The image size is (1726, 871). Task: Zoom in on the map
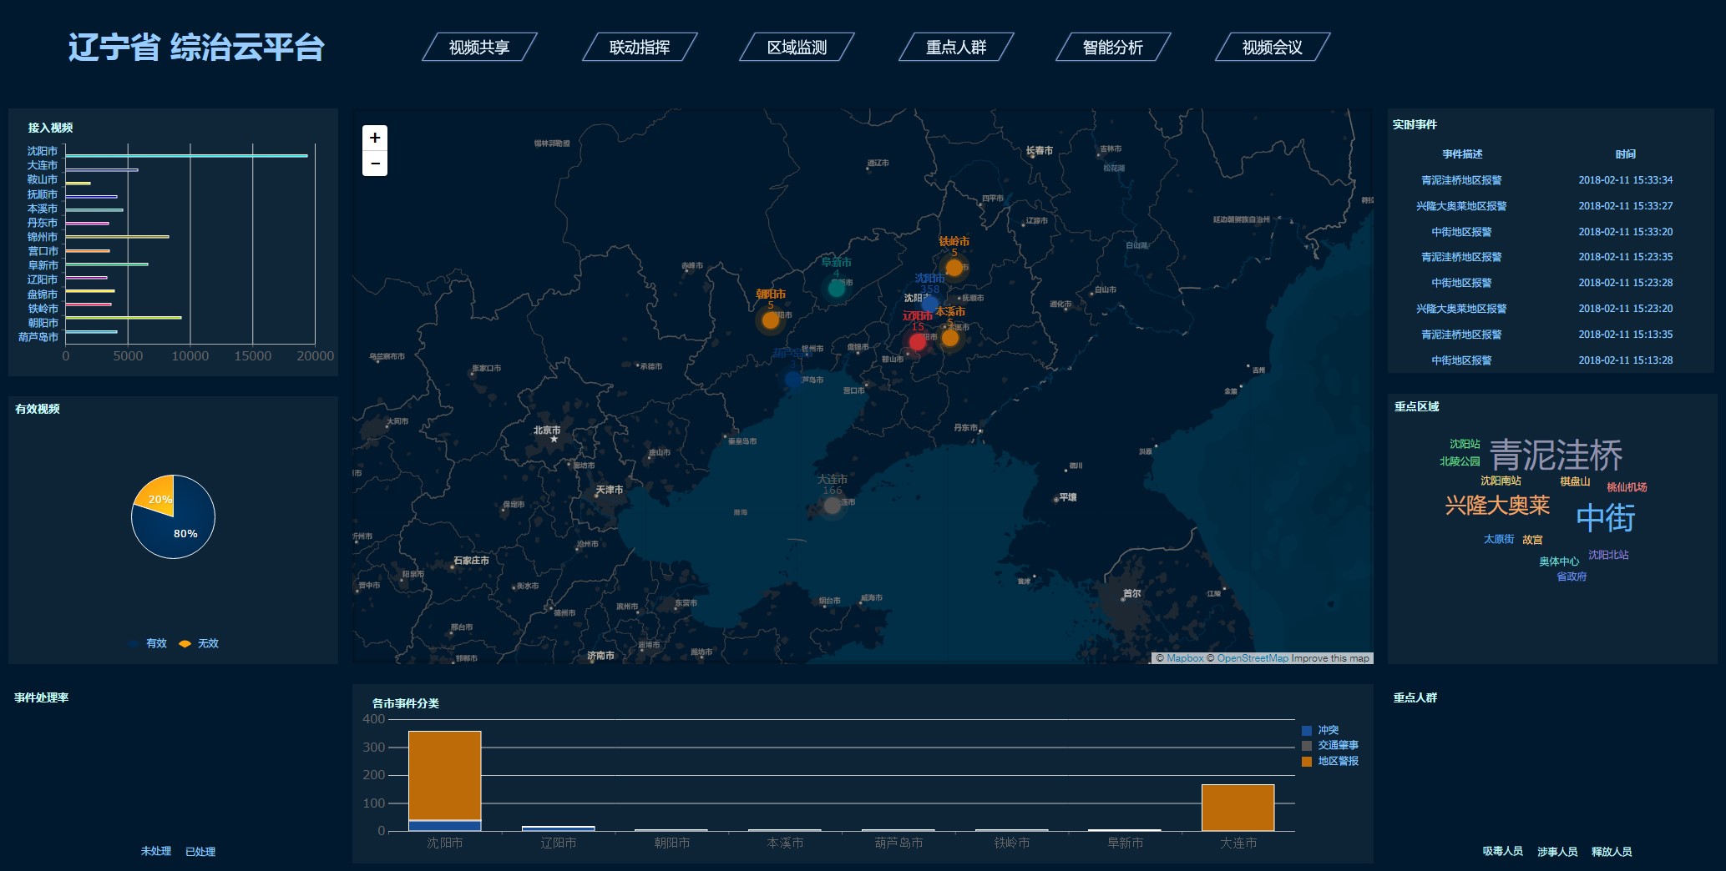point(375,138)
